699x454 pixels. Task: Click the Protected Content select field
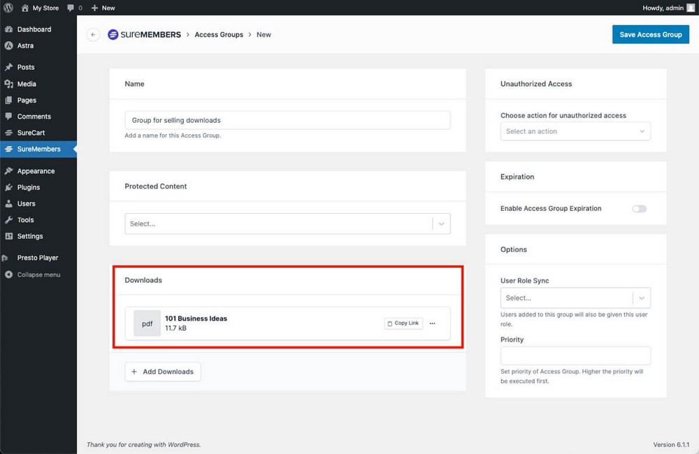(x=287, y=224)
